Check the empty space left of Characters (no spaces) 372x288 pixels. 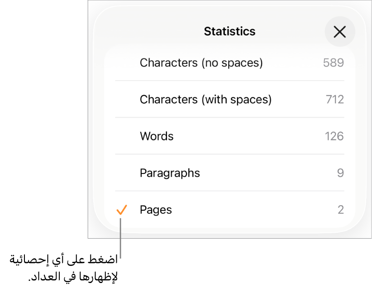122,62
